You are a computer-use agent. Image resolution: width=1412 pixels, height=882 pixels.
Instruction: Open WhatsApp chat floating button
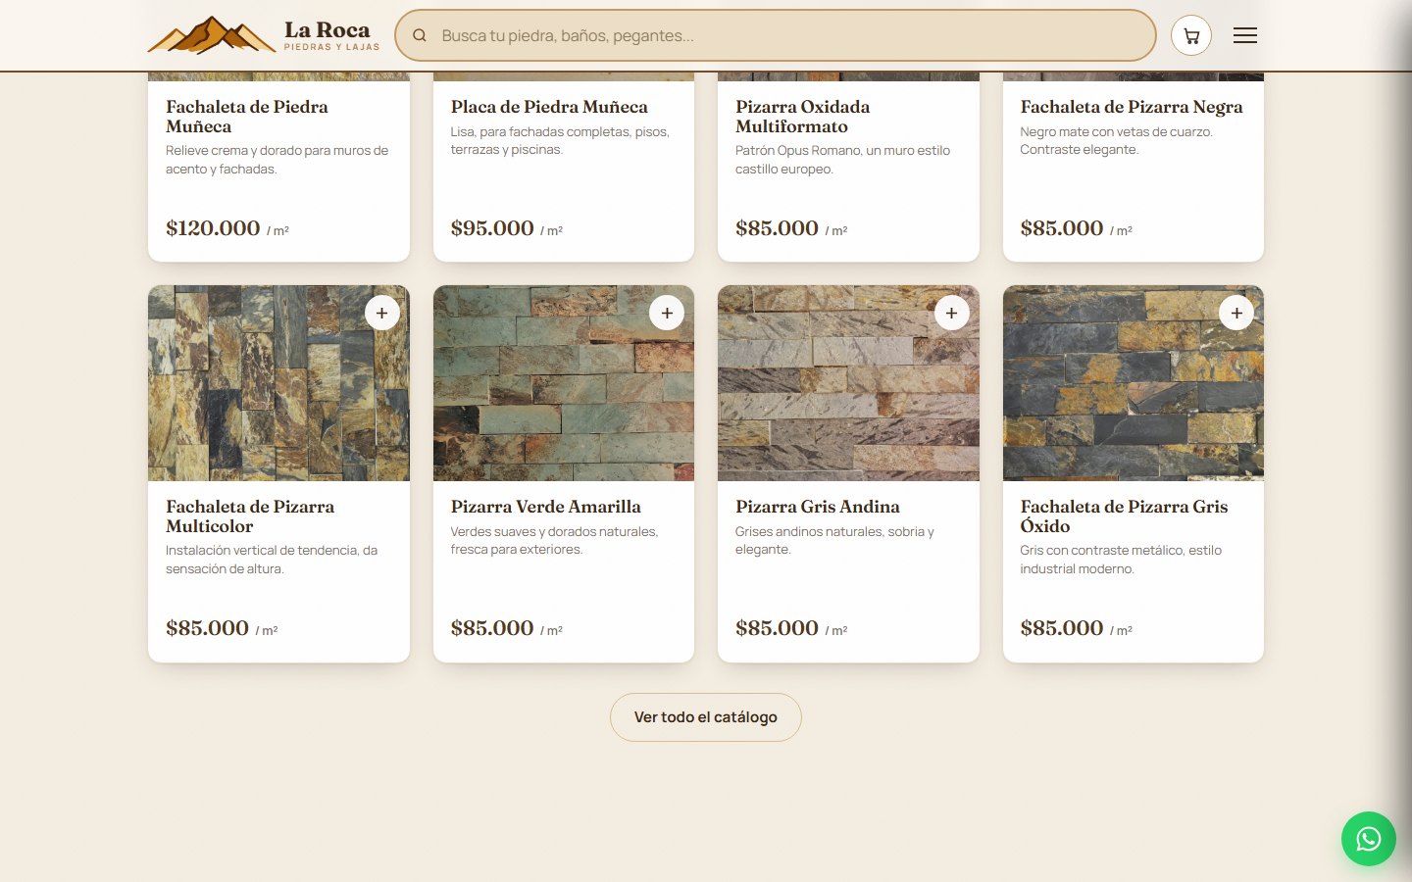(x=1368, y=839)
